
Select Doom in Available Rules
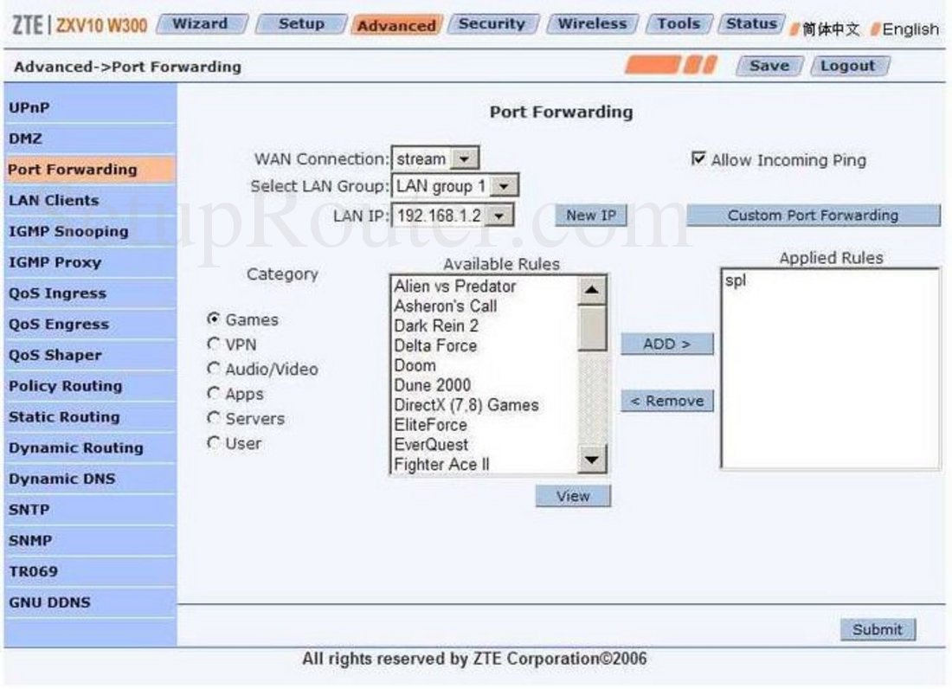(484, 365)
